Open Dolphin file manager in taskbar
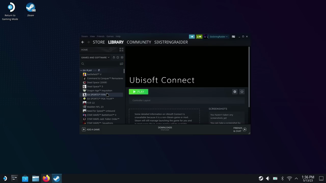This screenshot has width=326, height=183. [x=36, y=178]
